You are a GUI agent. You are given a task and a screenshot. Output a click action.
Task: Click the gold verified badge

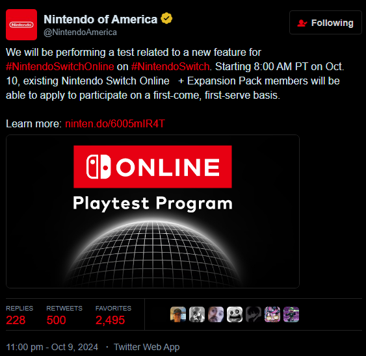166,19
